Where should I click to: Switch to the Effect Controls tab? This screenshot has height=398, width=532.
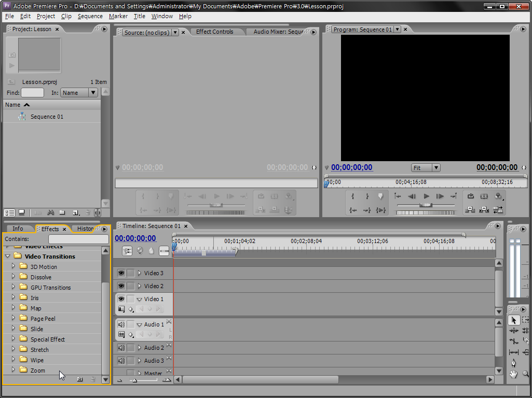pyautogui.click(x=214, y=32)
